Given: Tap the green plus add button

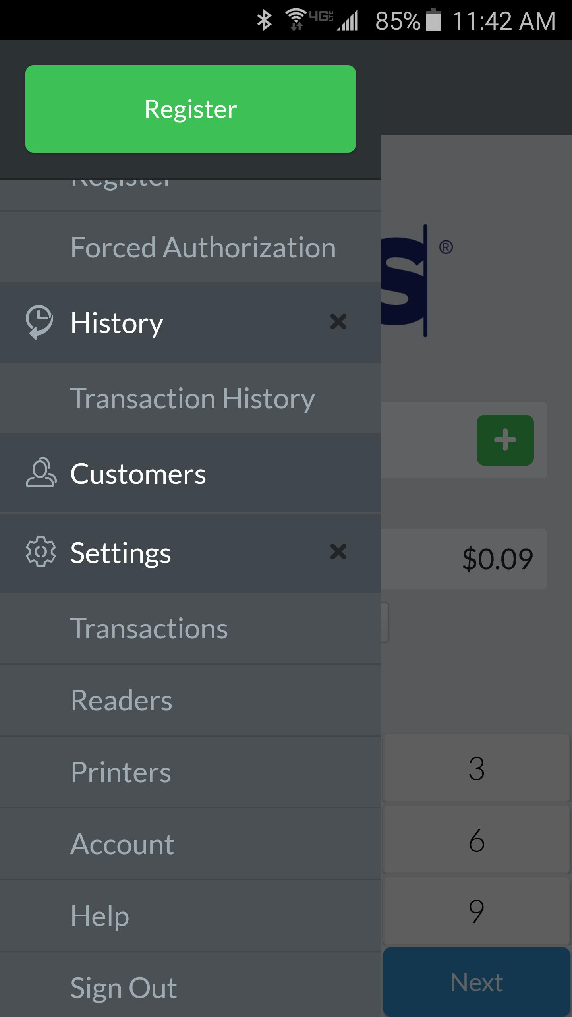Looking at the screenshot, I should tap(505, 440).
